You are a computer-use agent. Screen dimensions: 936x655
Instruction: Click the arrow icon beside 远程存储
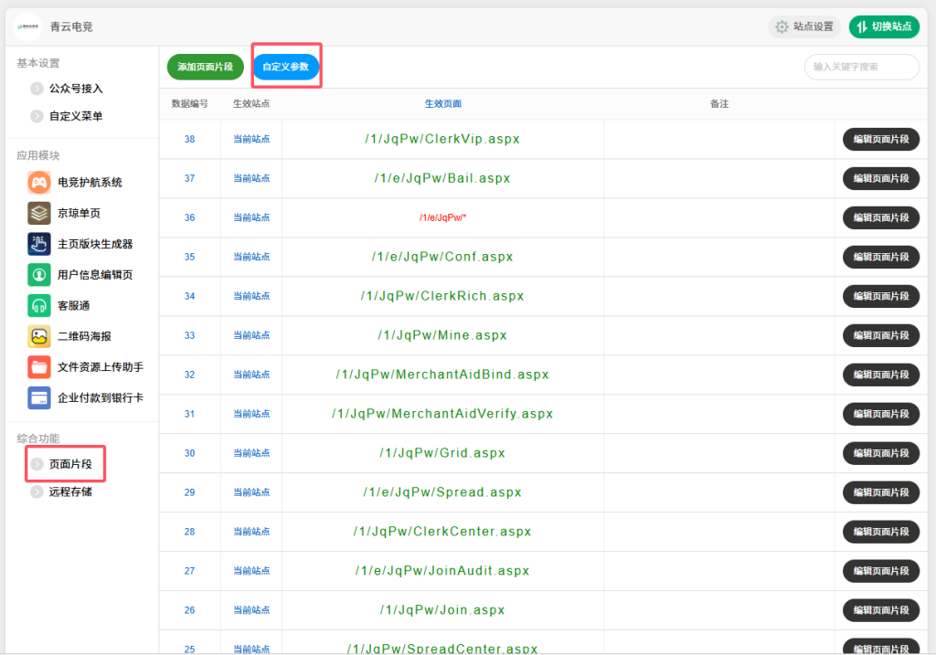coord(37,491)
